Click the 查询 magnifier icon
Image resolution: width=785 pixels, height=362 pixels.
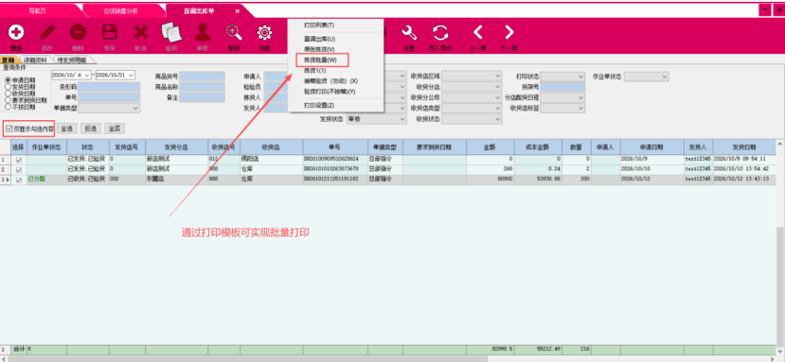point(234,32)
